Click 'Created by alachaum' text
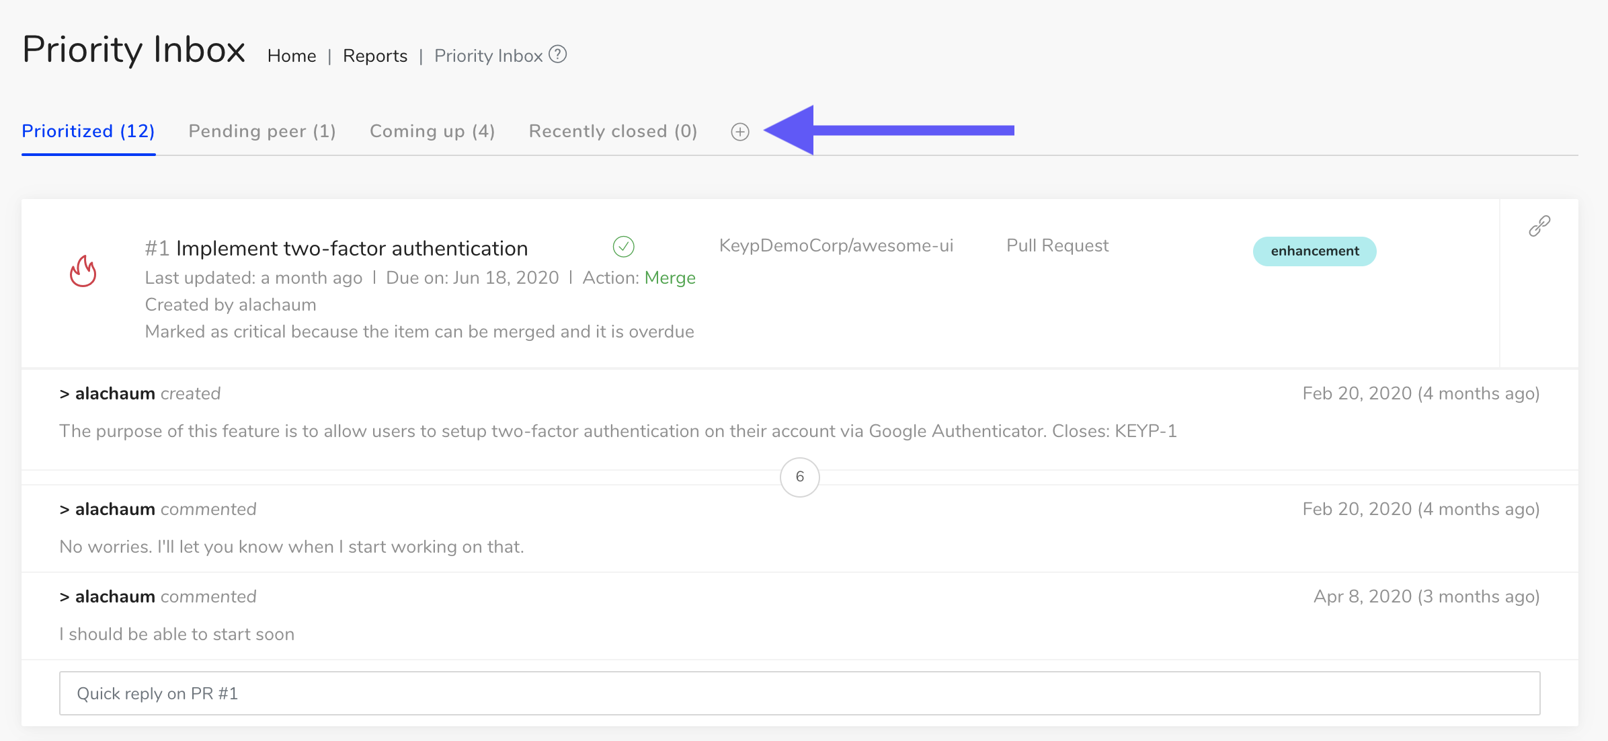 pos(231,305)
